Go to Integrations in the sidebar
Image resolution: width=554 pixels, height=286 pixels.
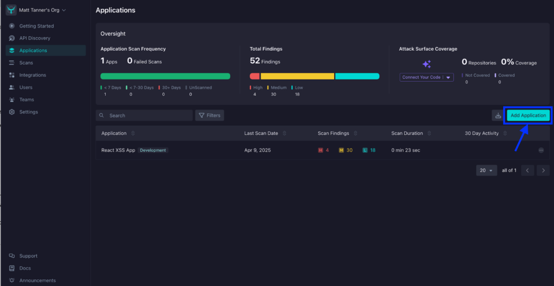coord(32,75)
